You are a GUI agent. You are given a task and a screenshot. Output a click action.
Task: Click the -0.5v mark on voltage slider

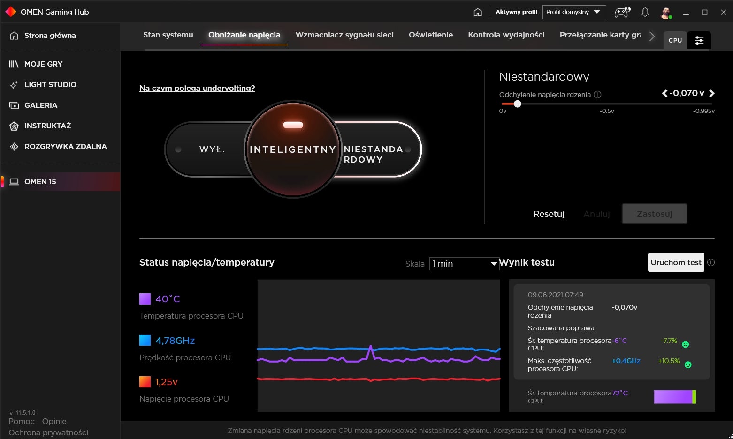click(x=607, y=111)
